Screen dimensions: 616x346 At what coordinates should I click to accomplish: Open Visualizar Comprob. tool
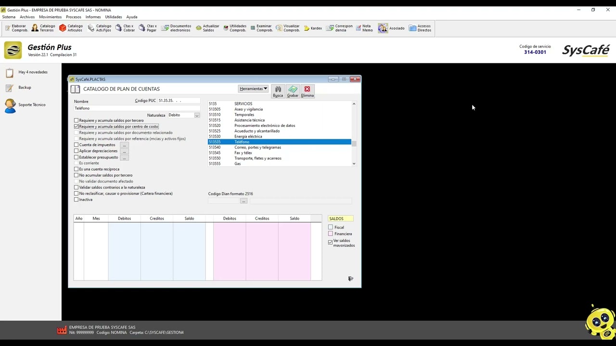(288, 28)
